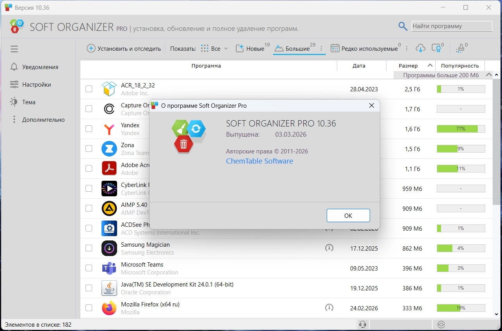The image size is (502, 331).
Task: Click the cleaning brush toolbar icon
Action: 460,48
